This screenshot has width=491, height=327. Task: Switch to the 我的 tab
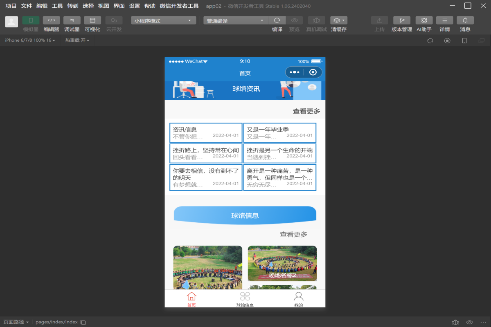pyautogui.click(x=298, y=299)
